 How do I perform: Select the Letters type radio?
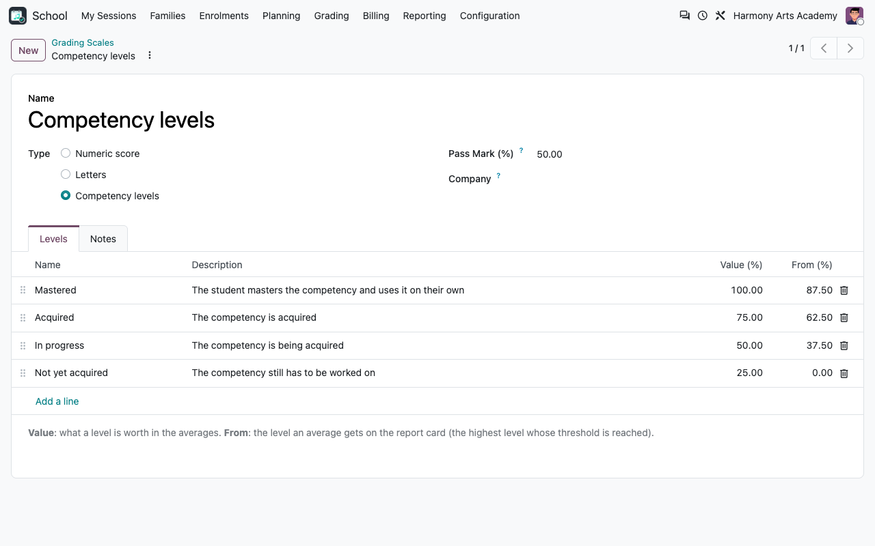tap(66, 175)
